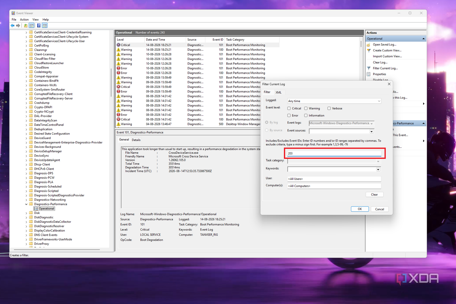Select the Diagnosis-Scripted tree item

[x=46, y=191]
